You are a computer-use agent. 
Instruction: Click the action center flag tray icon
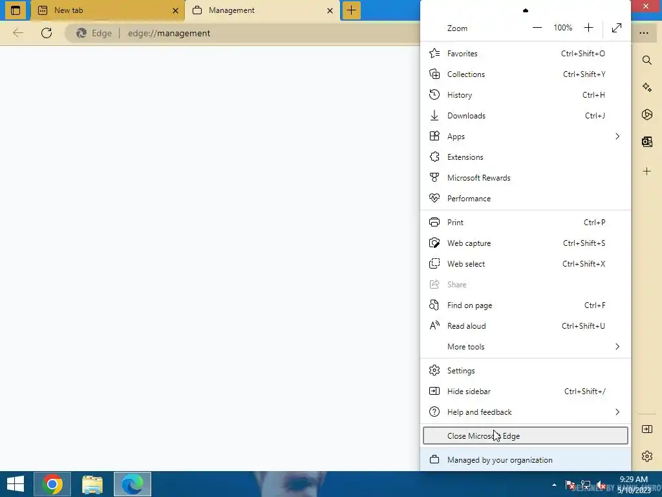[570, 485]
